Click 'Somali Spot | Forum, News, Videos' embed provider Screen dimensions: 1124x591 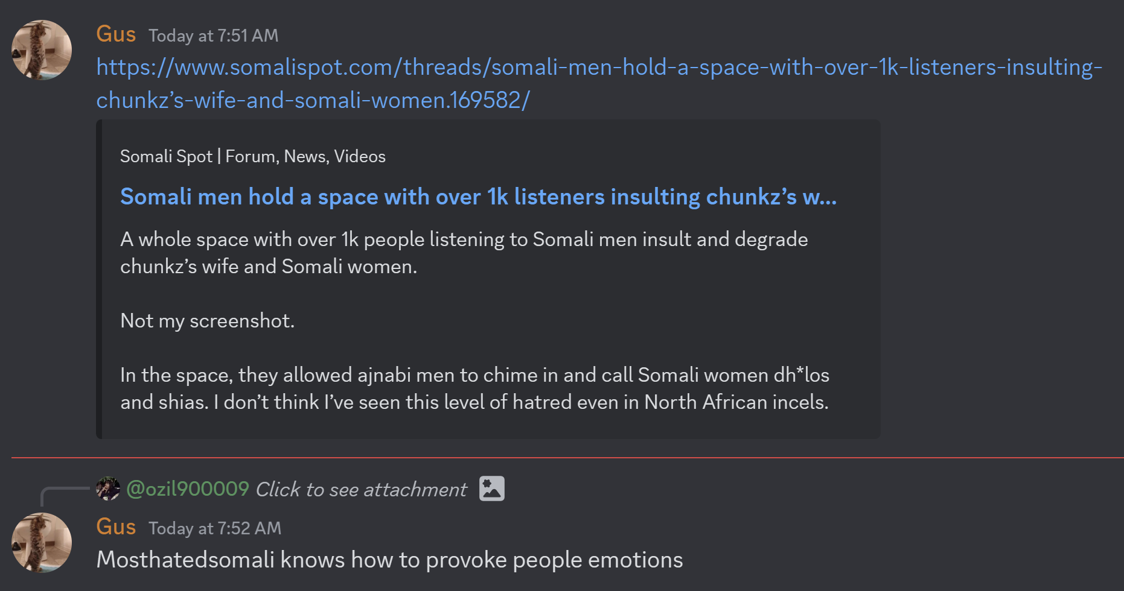[252, 156]
